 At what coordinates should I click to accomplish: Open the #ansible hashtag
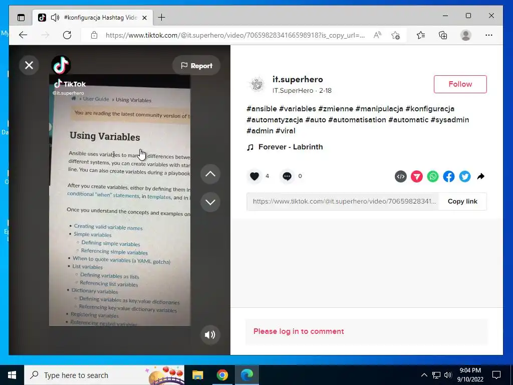pyautogui.click(x=262, y=109)
